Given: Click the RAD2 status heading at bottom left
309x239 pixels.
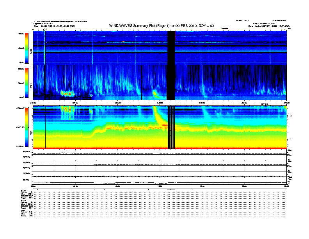Looking at the screenshot, I should click(x=23, y=191).
